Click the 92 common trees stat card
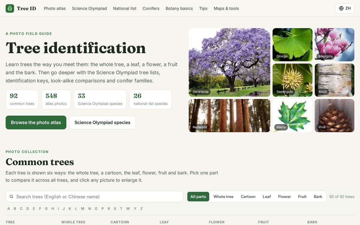Image resolution: width=360 pixels, height=225 pixels. point(22,100)
